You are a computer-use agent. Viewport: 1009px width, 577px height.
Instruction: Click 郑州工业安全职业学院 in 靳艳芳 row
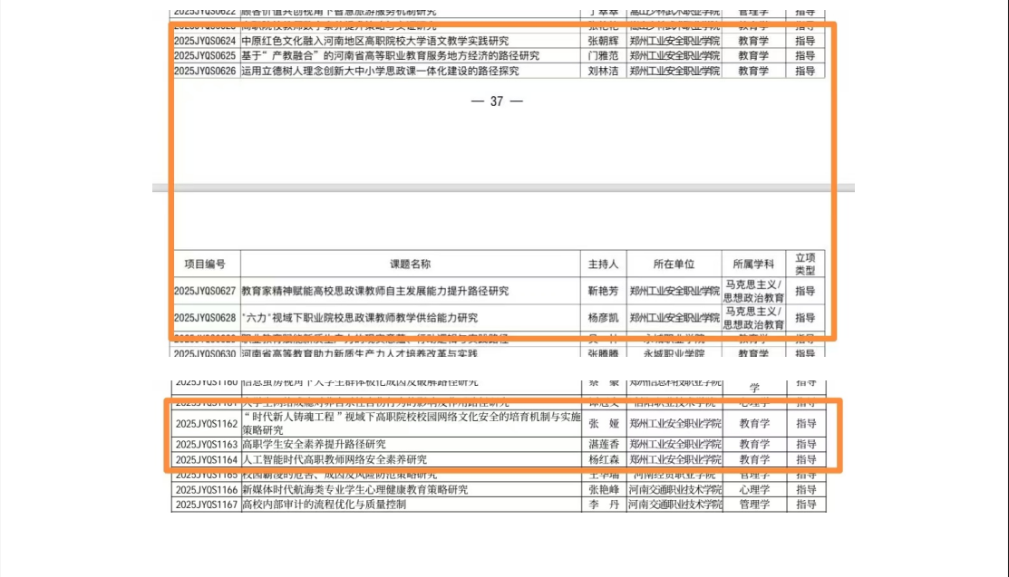coord(674,291)
